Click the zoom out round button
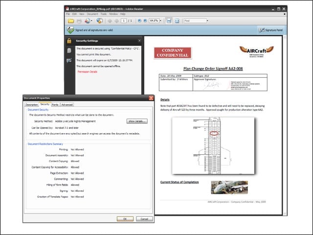The width and height of the screenshot is (313, 235). click(139, 21)
